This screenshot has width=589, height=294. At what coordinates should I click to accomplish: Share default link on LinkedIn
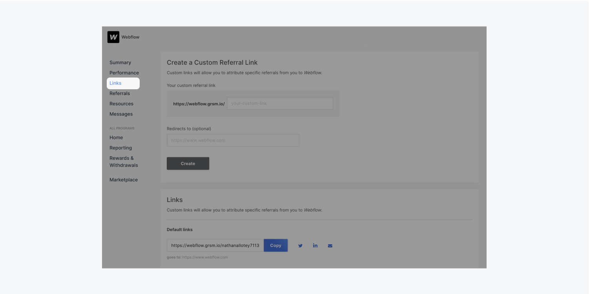(315, 246)
